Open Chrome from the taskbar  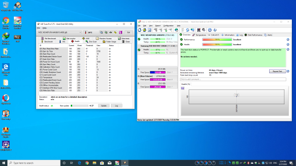pyautogui.click(x=87, y=163)
